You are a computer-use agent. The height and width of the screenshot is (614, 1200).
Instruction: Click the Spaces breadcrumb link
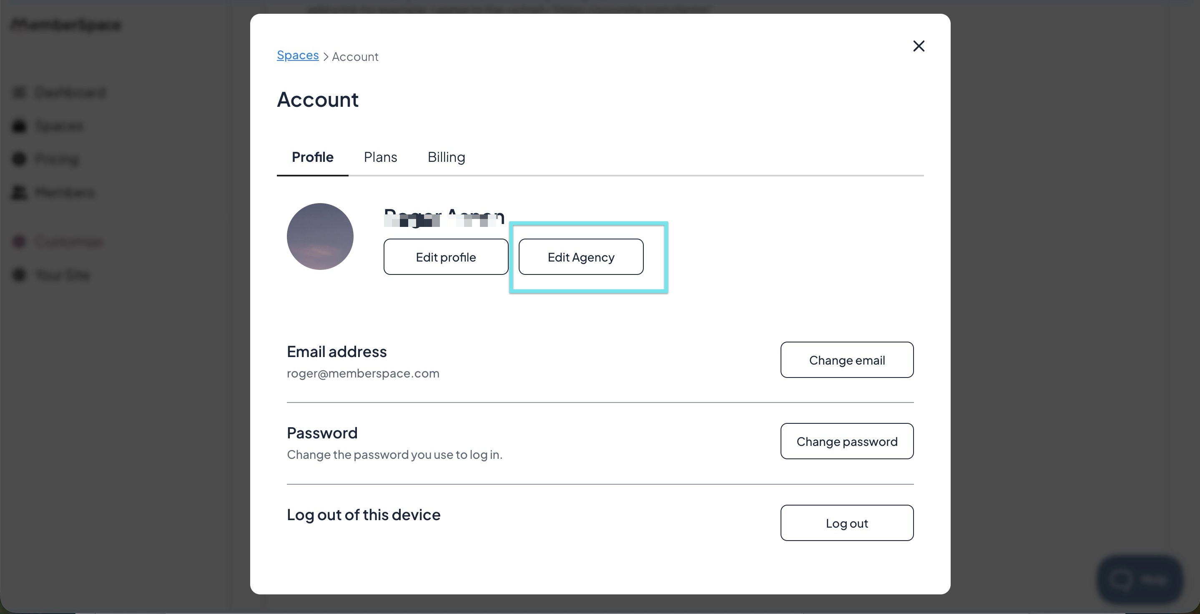pos(298,55)
